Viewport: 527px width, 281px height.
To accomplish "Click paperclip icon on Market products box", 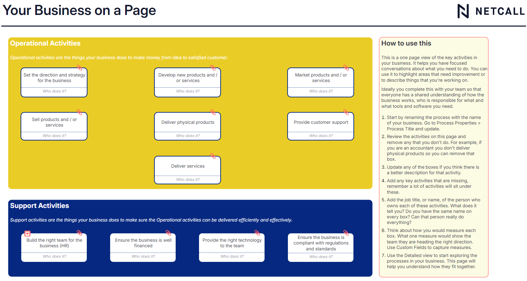I will point(346,68).
